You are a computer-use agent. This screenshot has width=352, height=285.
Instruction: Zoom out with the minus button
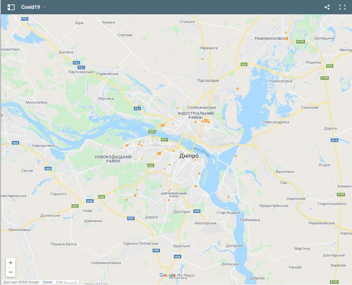[10, 272]
